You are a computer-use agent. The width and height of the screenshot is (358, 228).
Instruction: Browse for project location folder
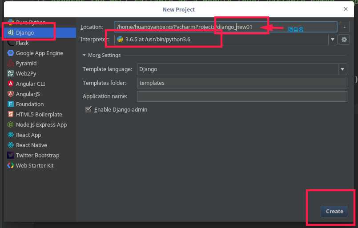(344, 27)
